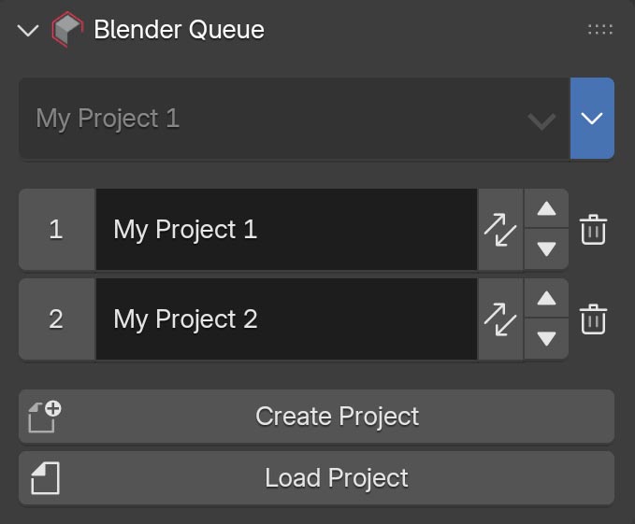Click the new file plus icon
This screenshot has width=635, height=524.
(44, 417)
